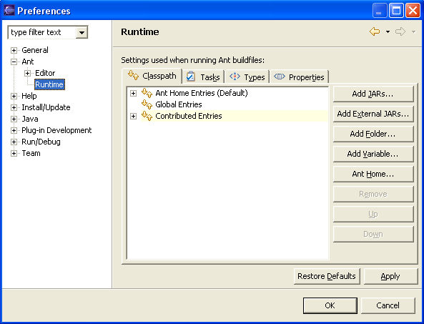The width and height of the screenshot is (424, 324).
Task: Expand the Help tree node
Action: click(x=14, y=96)
